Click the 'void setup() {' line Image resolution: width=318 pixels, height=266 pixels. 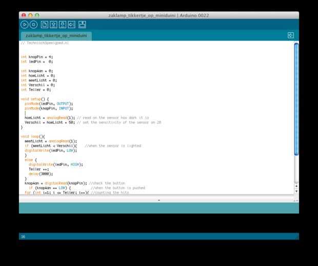point(35,99)
